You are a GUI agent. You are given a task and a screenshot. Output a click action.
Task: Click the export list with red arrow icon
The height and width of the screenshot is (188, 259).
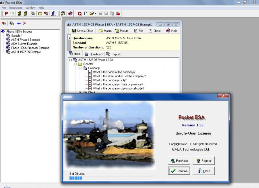click(x=118, y=13)
